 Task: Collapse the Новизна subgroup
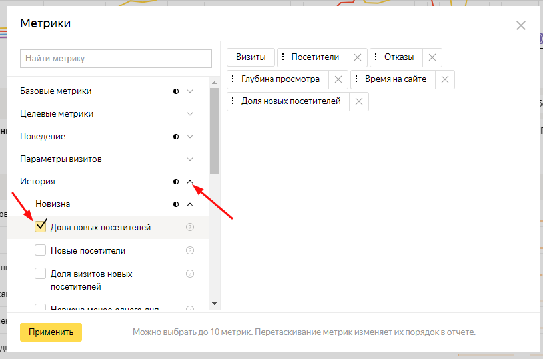pyautogui.click(x=190, y=204)
